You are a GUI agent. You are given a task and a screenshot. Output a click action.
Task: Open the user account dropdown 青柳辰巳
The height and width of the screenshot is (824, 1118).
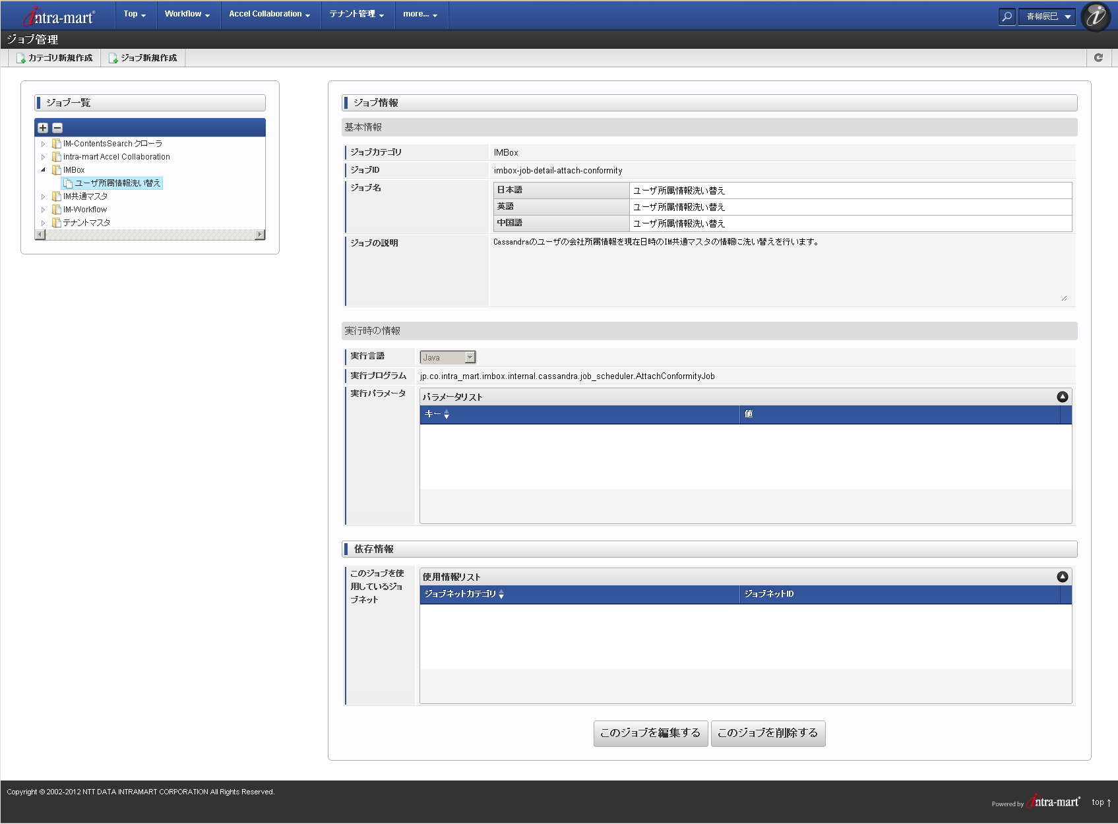coord(1047,16)
